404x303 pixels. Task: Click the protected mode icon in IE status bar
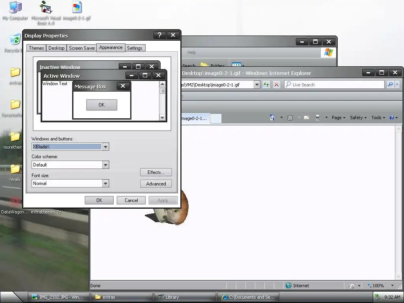(352, 286)
